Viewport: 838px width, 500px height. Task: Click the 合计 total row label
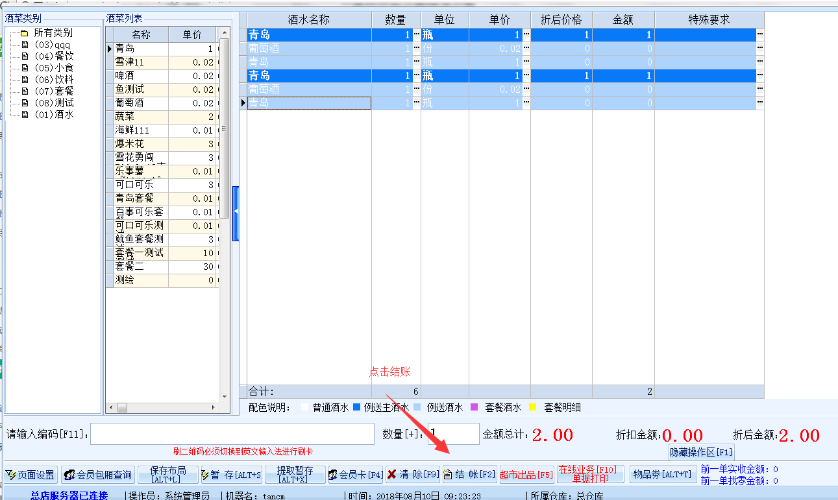262,392
